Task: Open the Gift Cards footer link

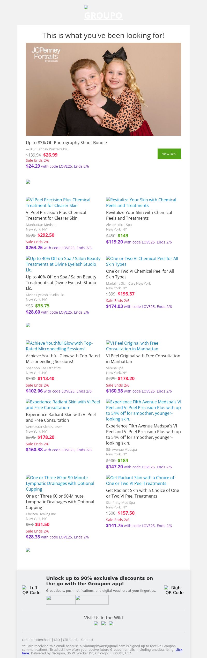Action: pos(71,640)
